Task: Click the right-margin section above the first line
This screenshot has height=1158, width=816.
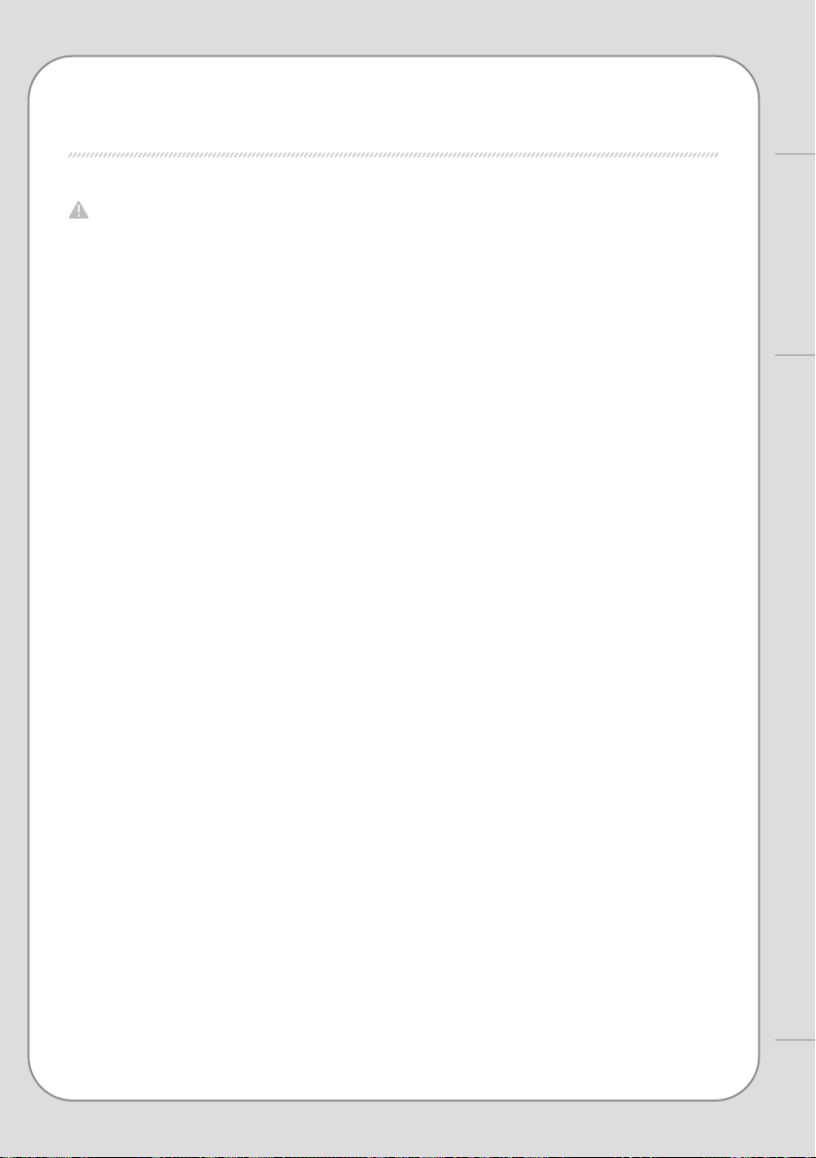Action: click(796, 77)
